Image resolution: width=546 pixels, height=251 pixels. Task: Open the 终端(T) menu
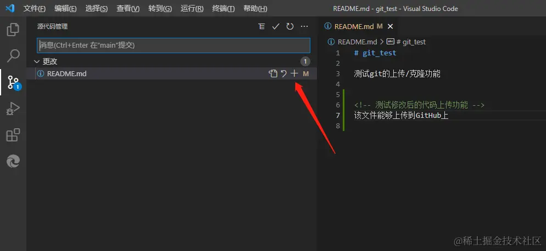pyautogui.click(x=223, y=9)
